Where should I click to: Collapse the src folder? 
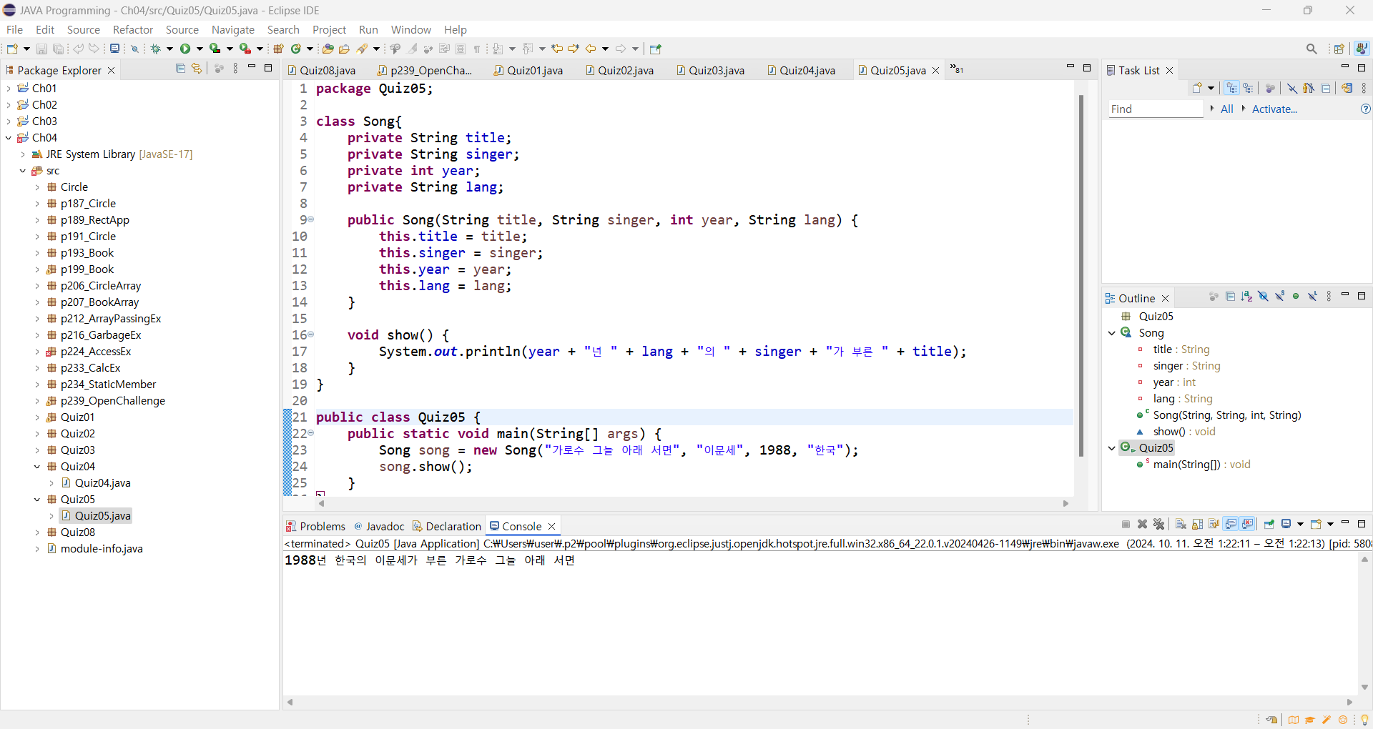tap(23, 170)
